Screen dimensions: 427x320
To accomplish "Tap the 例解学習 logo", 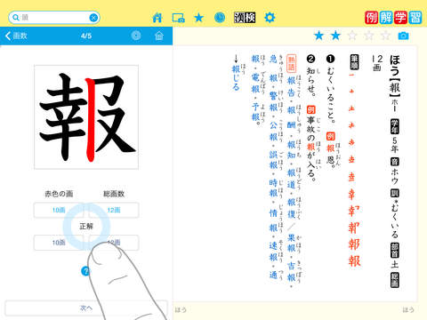I will 393,18.
